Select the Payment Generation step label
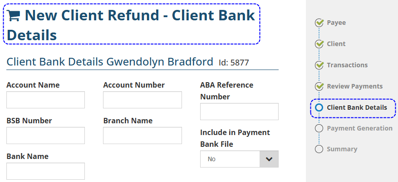This screenshot has height=182, width=398. point(359,128)
